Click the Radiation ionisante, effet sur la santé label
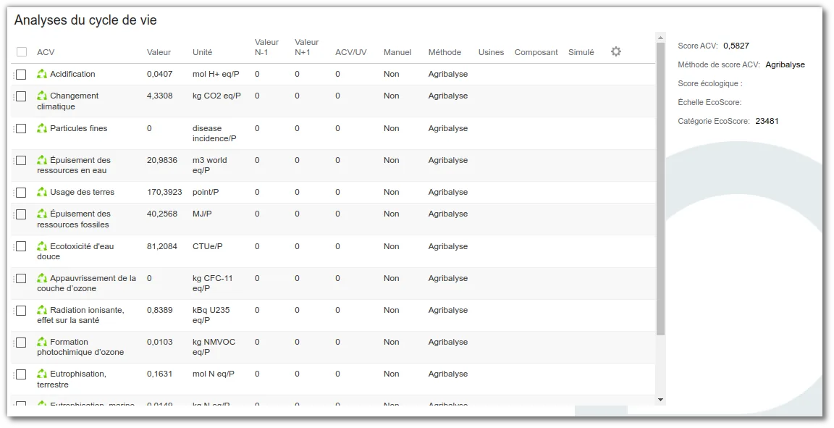The height and width of the screenshot is (428, 834). 80,315
